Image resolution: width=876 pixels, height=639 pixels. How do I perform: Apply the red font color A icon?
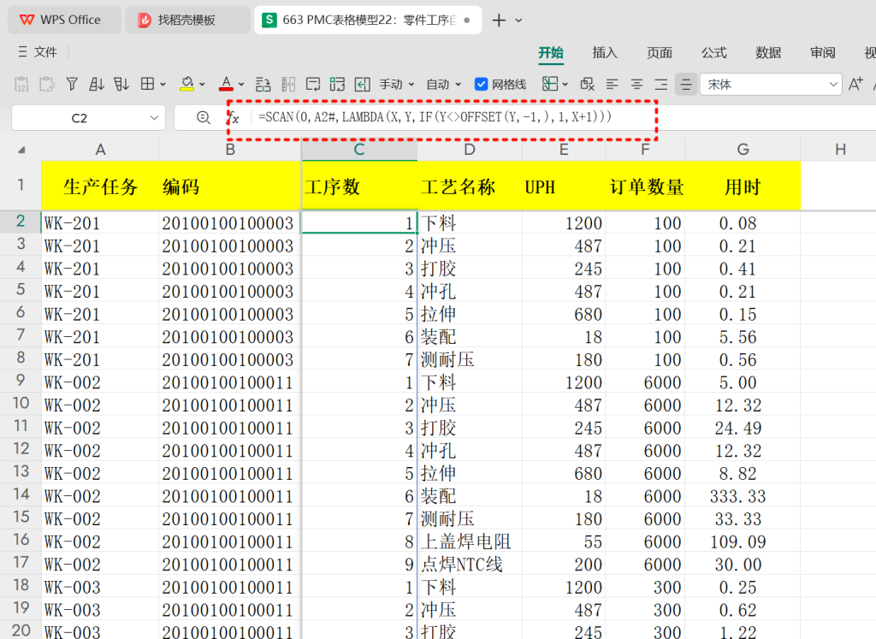point(226,85)
